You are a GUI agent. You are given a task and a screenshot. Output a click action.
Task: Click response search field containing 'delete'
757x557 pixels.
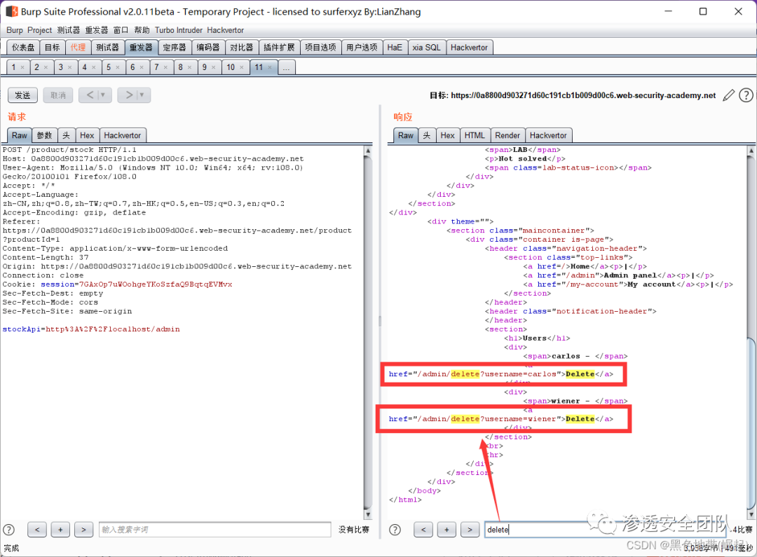(606, 530)
